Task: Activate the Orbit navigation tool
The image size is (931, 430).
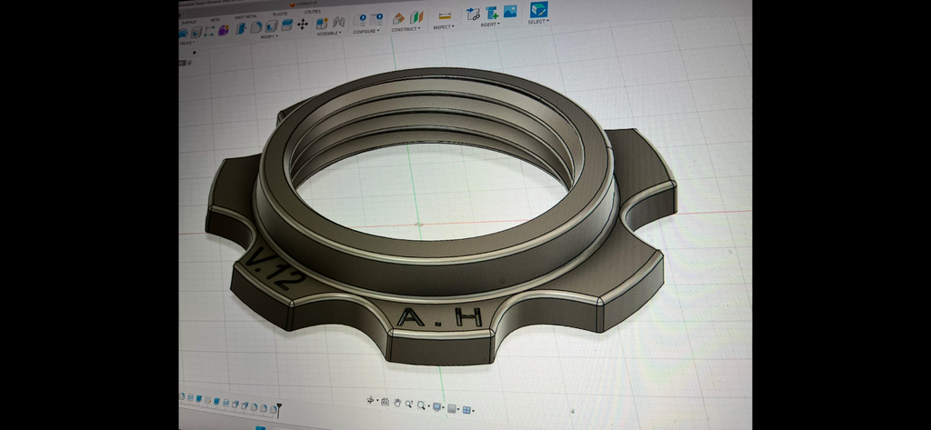Action: coord(369,400)
